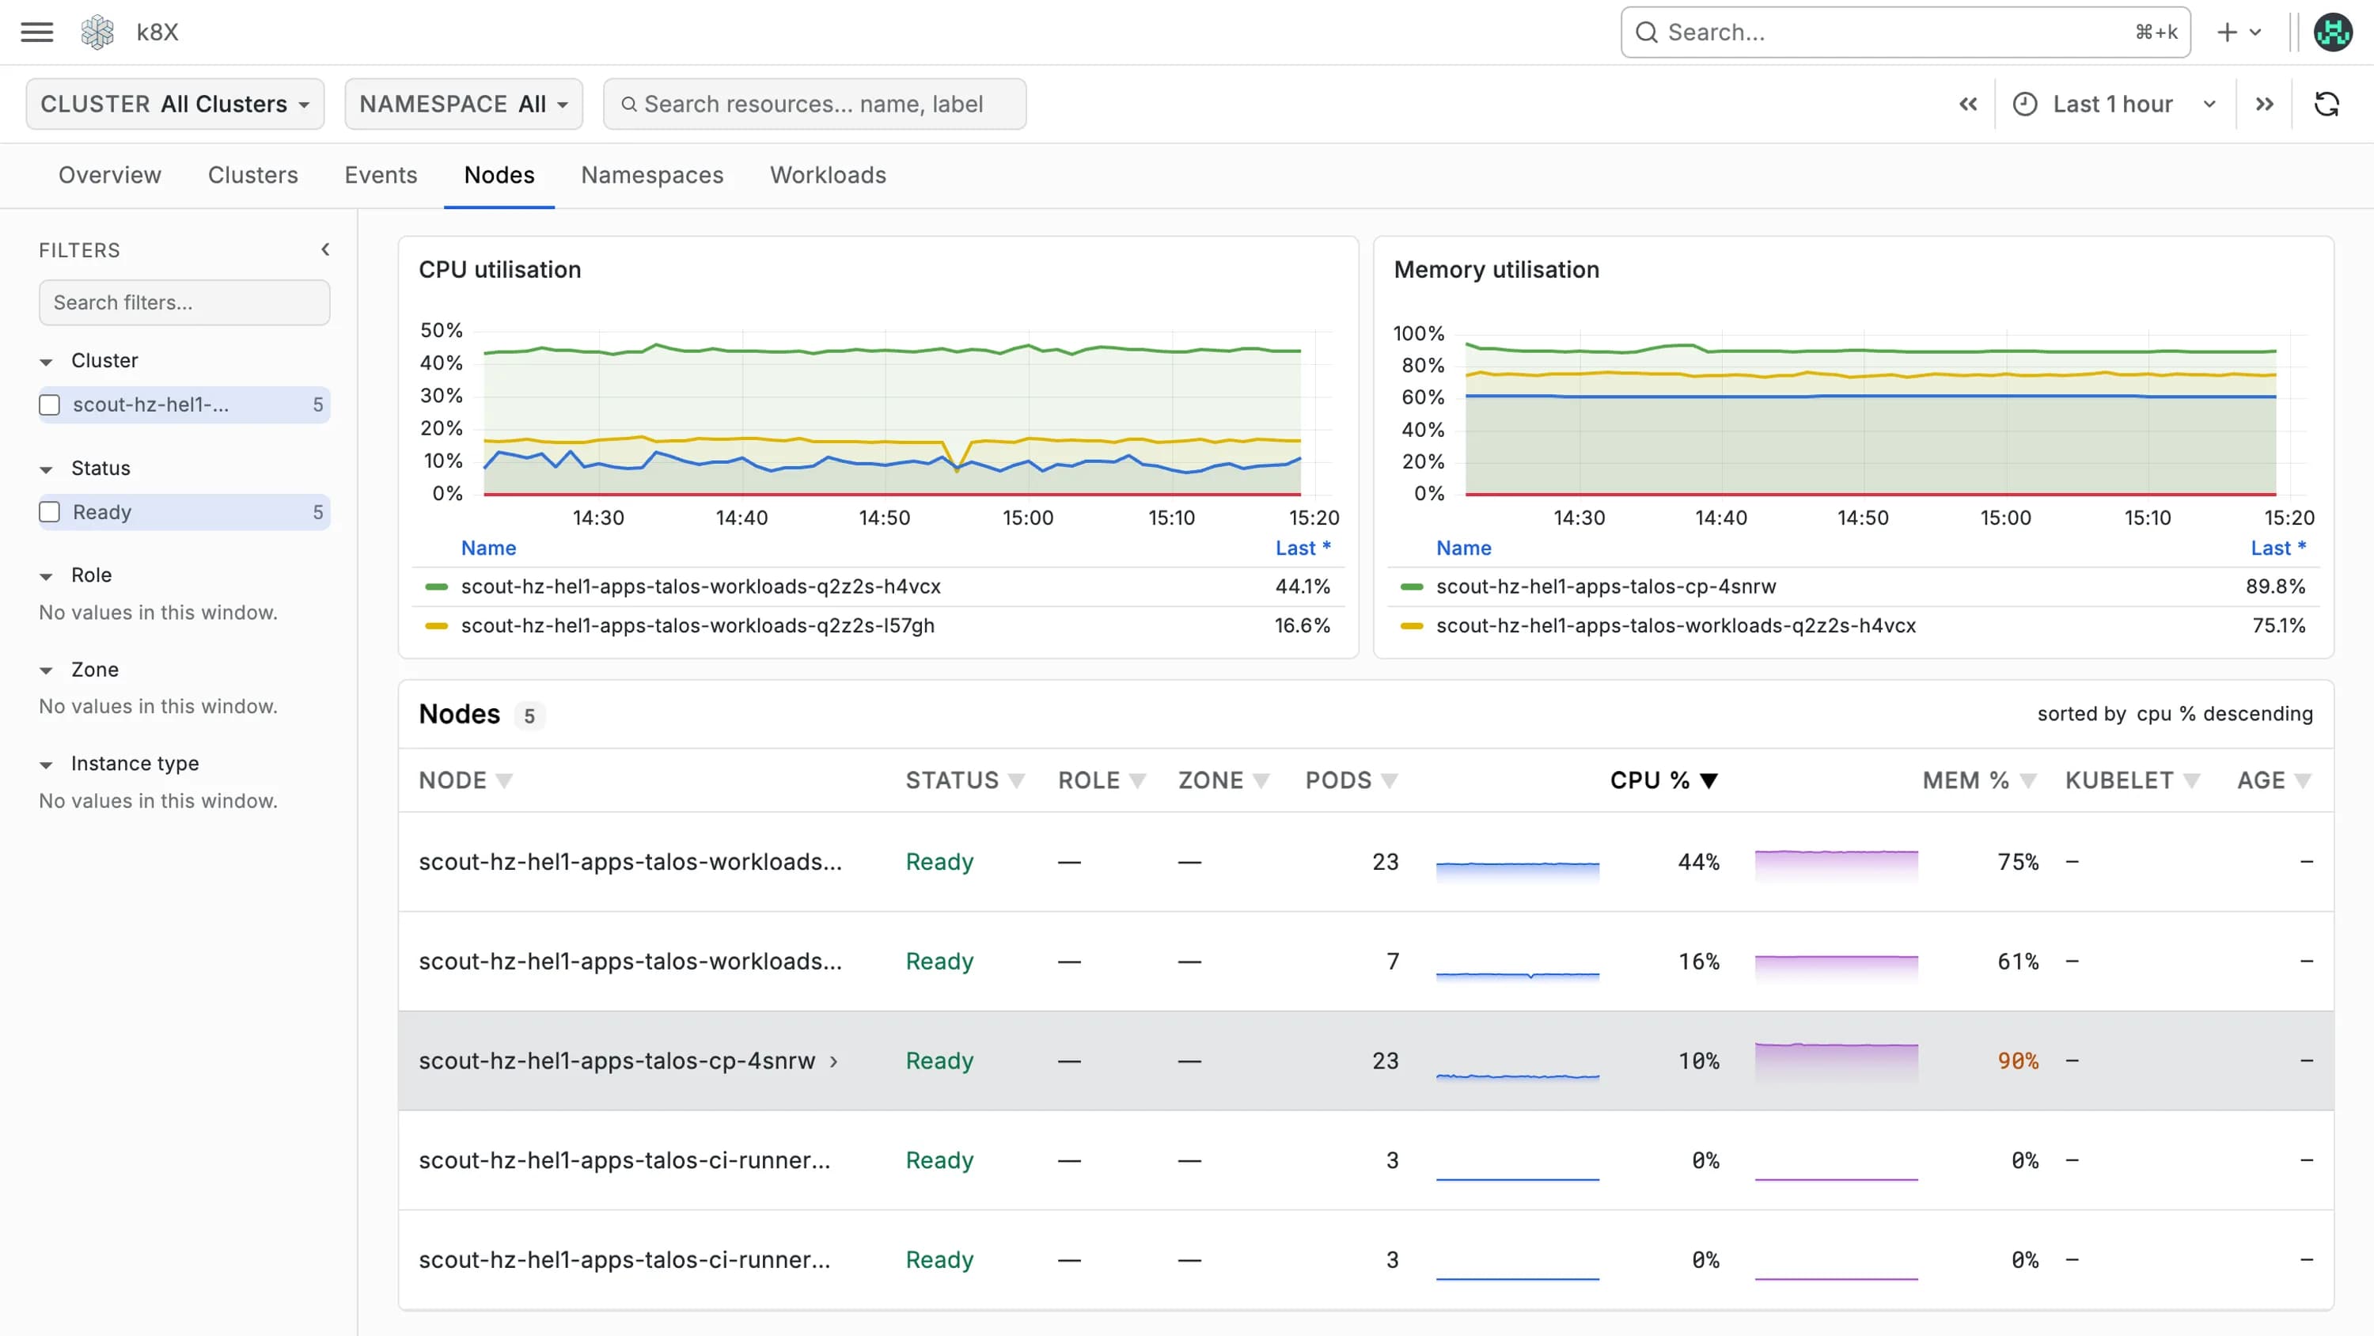Step time range backward with double chevron
This screenshot has height=1336, width=2374.
(x=1967, y=104)
